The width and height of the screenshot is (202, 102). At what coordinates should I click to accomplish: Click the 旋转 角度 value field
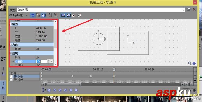click(44, 57)
